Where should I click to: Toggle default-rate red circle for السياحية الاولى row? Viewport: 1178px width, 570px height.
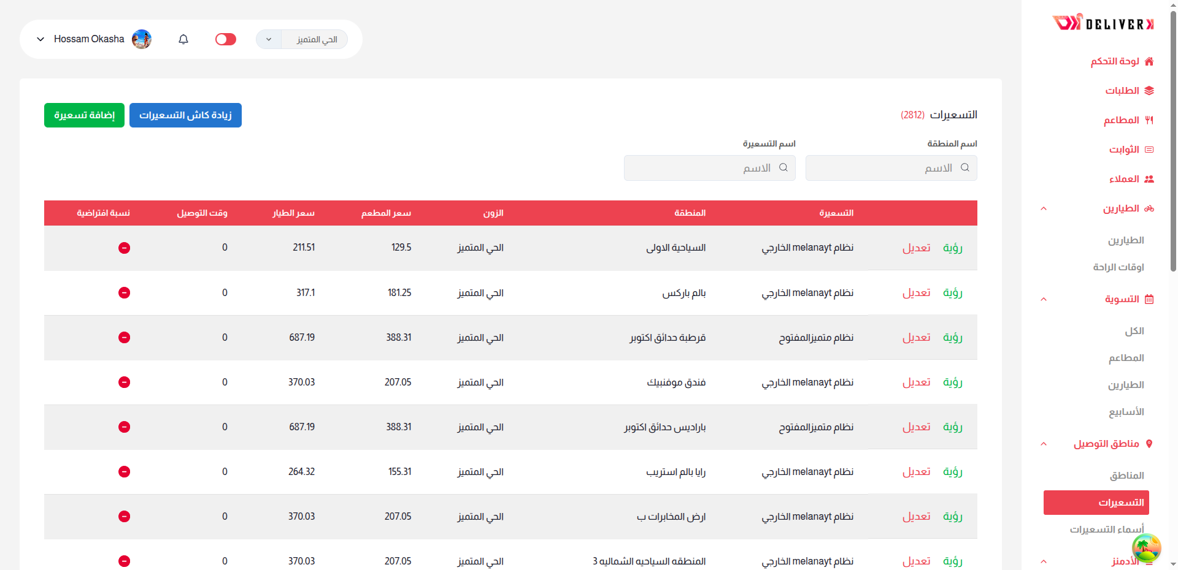(124, 248)
